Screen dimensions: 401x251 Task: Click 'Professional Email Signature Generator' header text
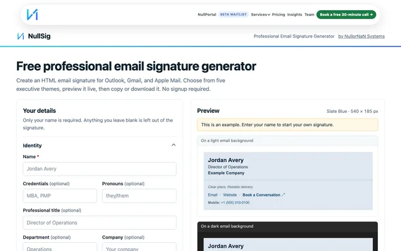pos(294,36)
